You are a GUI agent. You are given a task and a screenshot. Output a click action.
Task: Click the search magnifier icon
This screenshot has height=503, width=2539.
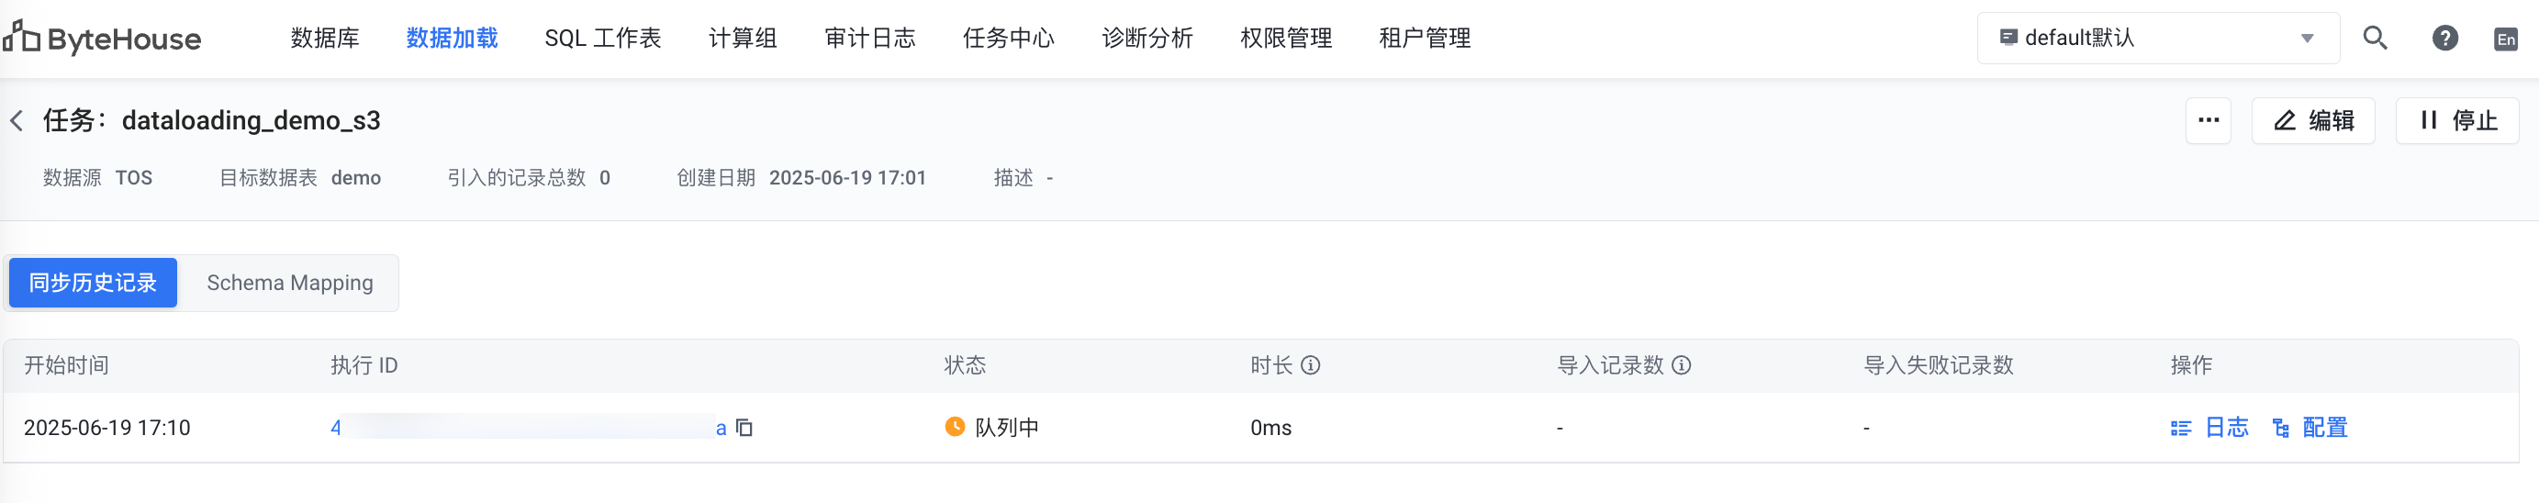(x=2375, y=39)
